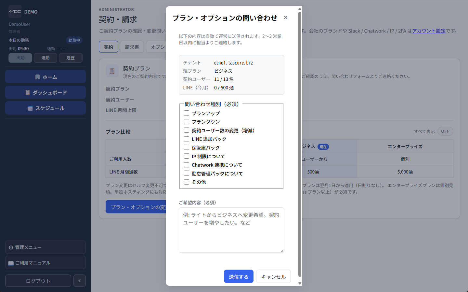Click the 勤務中 status badge
The width and height of the screenshot is (468, 292).
[74, 40]
